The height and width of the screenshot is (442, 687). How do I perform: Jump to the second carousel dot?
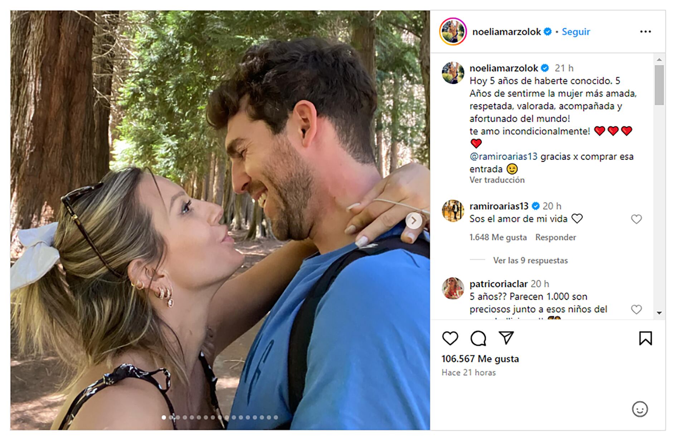click(171, 417)
